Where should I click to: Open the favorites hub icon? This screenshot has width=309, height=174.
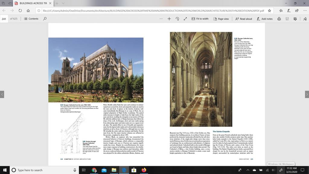tap(281, 11)
